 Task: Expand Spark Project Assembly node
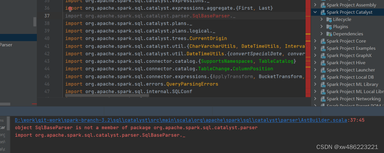[x=315, y=5]
